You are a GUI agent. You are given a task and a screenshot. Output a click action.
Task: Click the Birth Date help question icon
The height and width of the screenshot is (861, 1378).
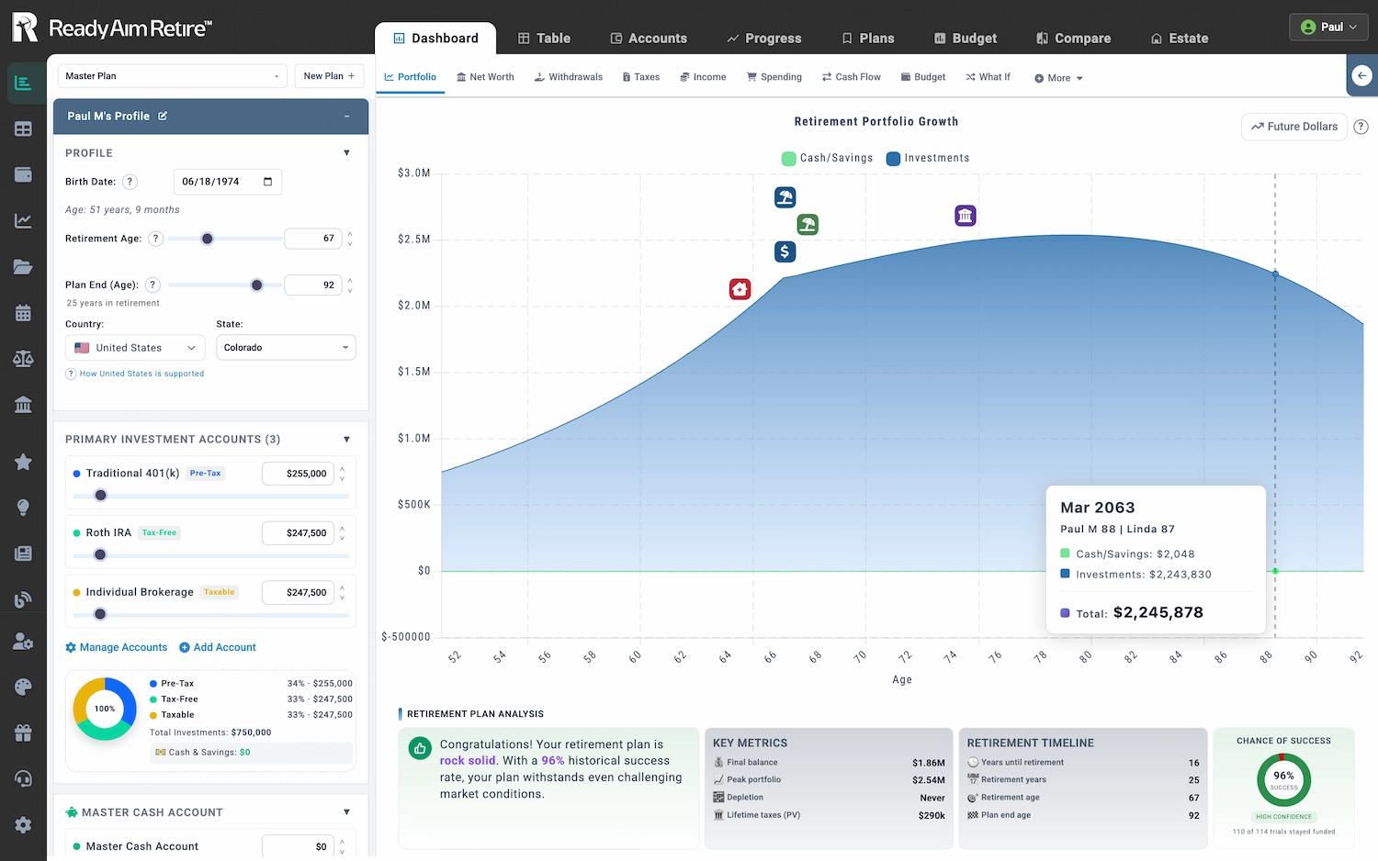click(x=130, y=182)
